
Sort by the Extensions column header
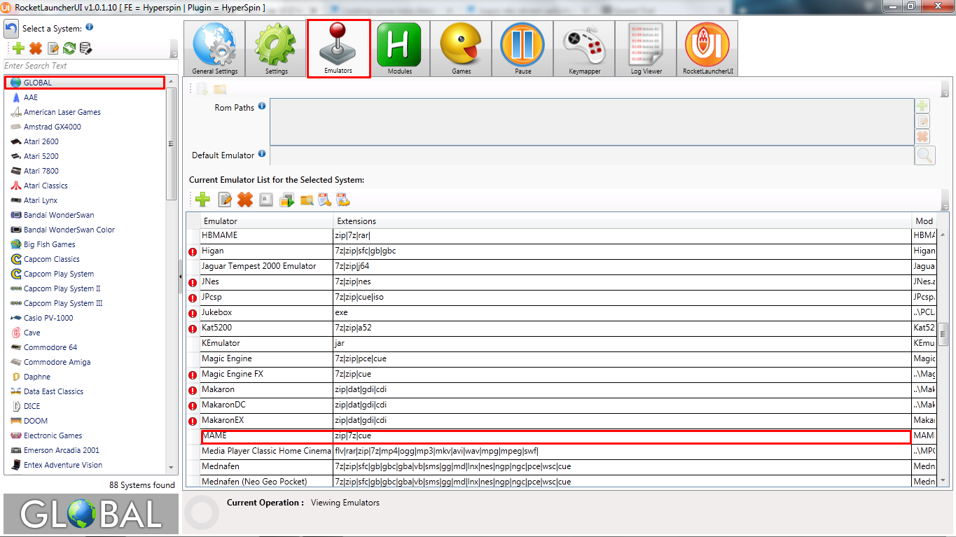(x=623, y=221)
